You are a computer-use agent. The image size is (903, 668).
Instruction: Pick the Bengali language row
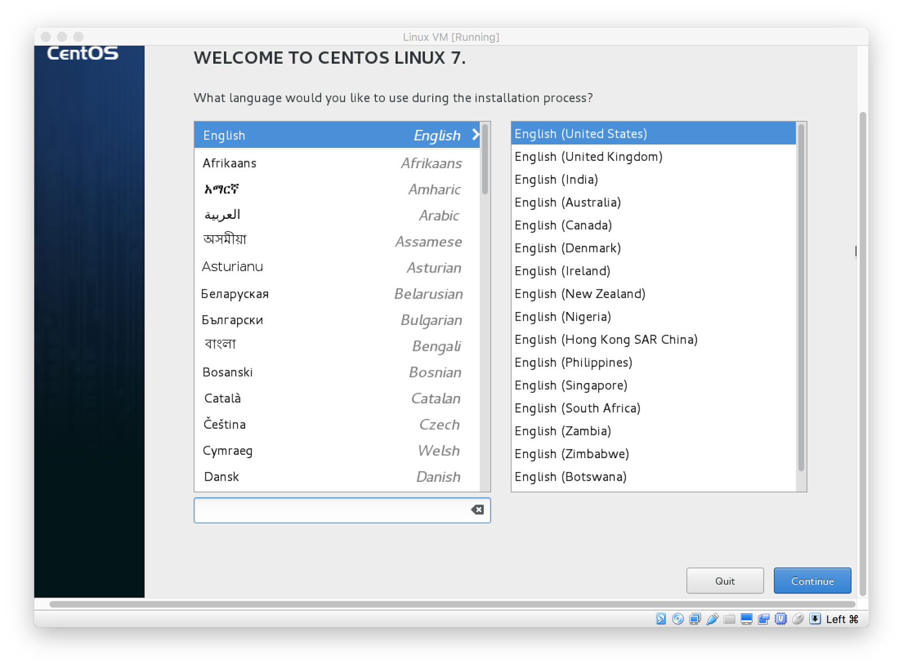(337, 345)
